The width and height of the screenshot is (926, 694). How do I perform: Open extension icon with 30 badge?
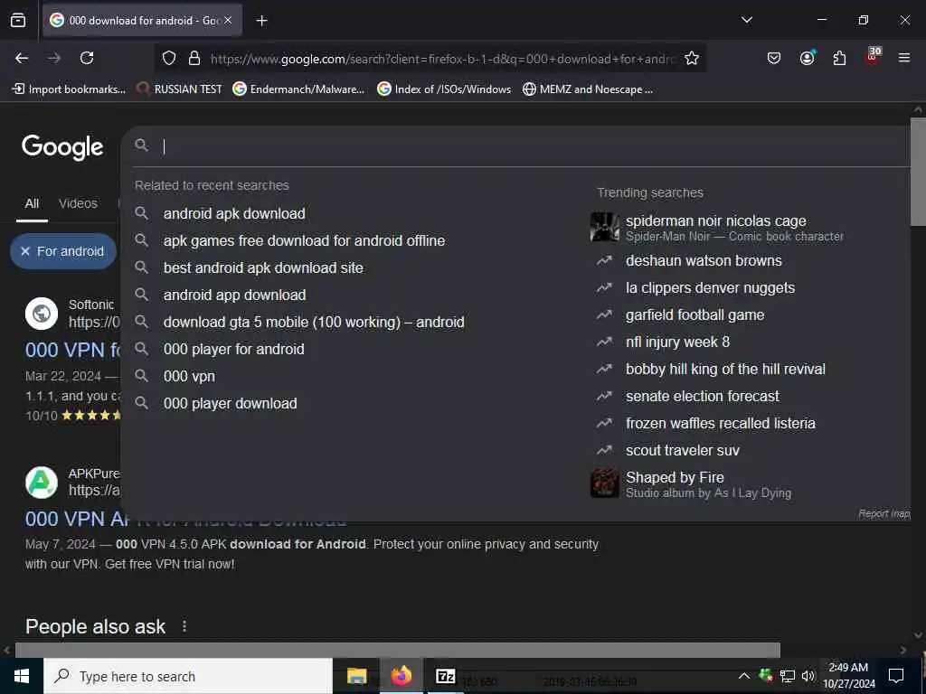[873, 56]
